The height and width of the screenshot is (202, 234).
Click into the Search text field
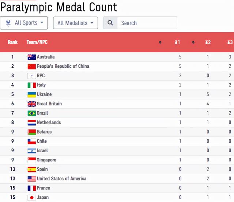tap(147, 23)
